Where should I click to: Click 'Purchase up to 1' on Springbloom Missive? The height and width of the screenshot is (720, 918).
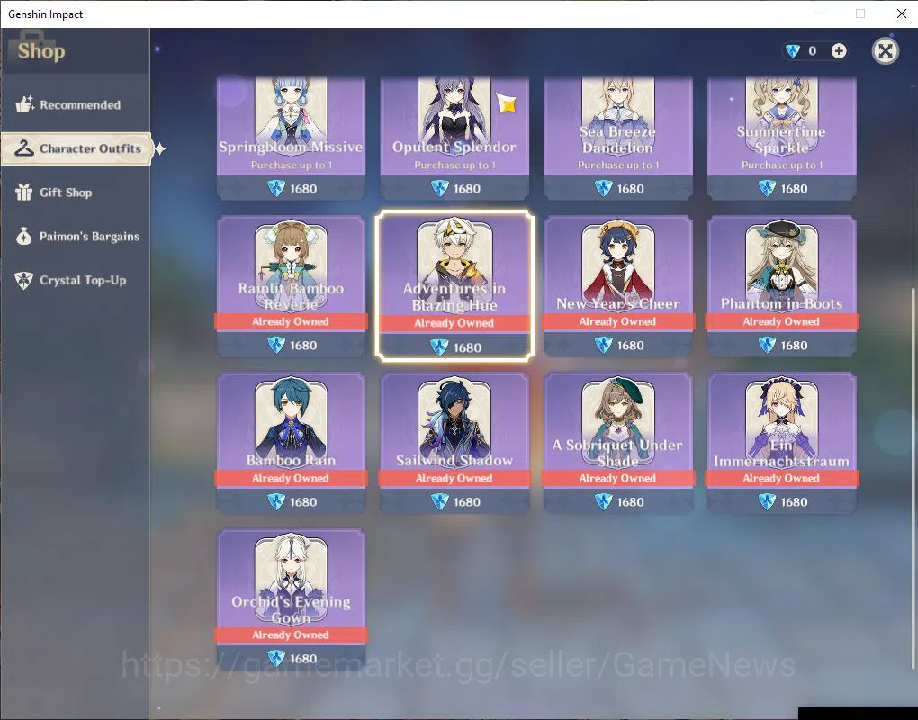pos(291,166)
